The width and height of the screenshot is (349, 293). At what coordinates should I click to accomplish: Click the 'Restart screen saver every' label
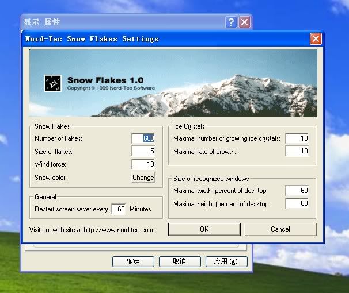(71, 209)
